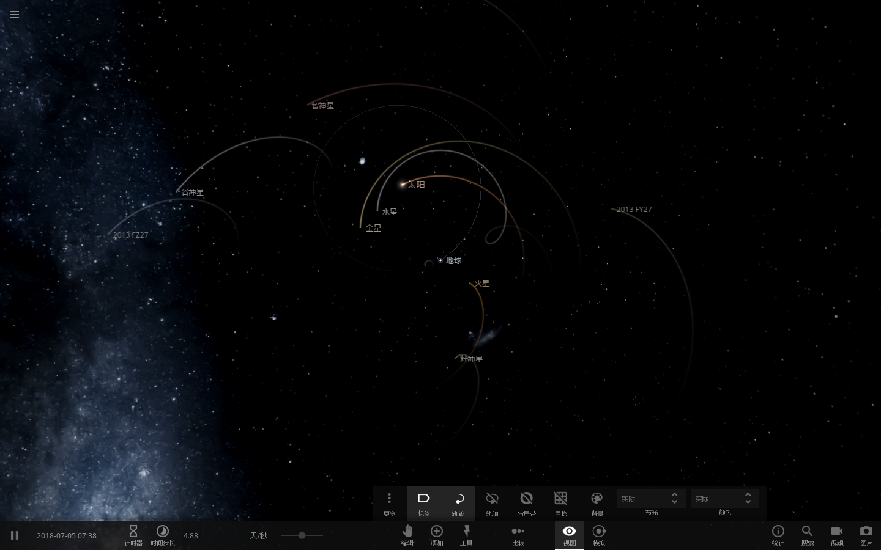Select the 智神星 Pallas label
The image size is (881, 550).
(323, 106)
